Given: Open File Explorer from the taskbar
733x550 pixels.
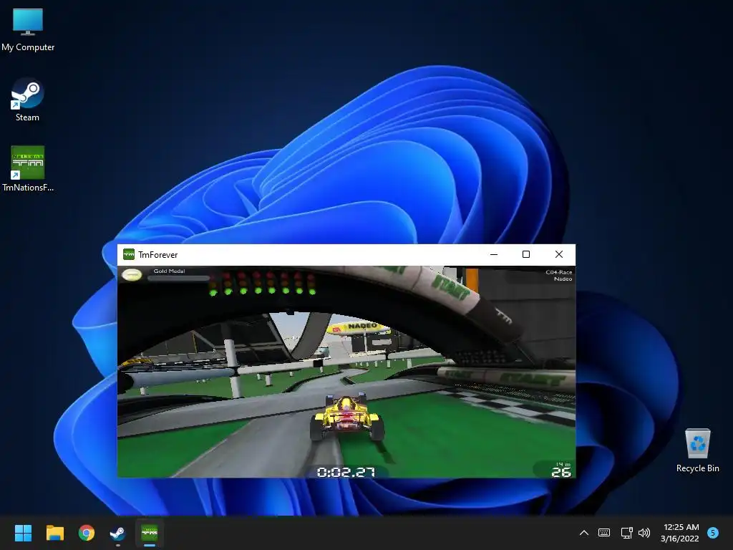Looking at the screenshot, I should point(54,533).
